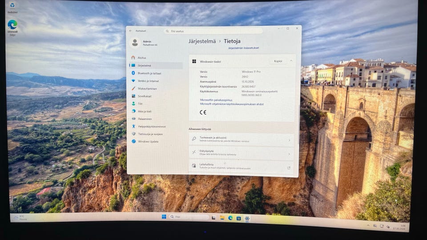Click the Järjestelmä breadcrumb link
427x240 pixels.
click(202, 41)
